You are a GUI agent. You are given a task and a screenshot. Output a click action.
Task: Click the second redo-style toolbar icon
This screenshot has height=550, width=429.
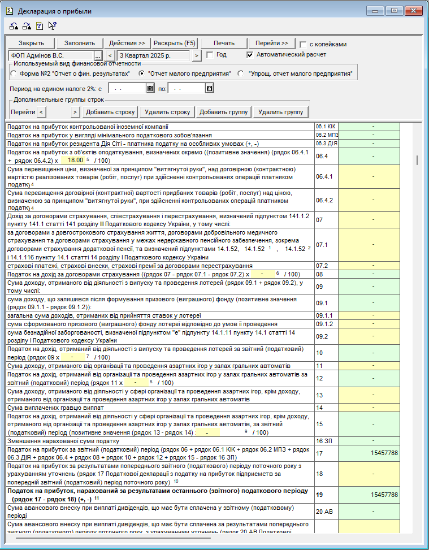pos(27,25)
